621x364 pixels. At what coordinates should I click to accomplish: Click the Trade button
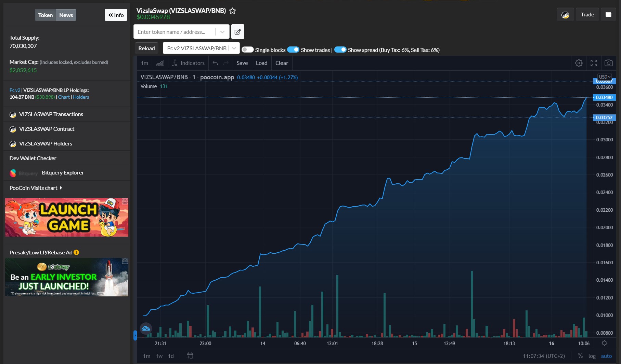[x=587, y=14]
